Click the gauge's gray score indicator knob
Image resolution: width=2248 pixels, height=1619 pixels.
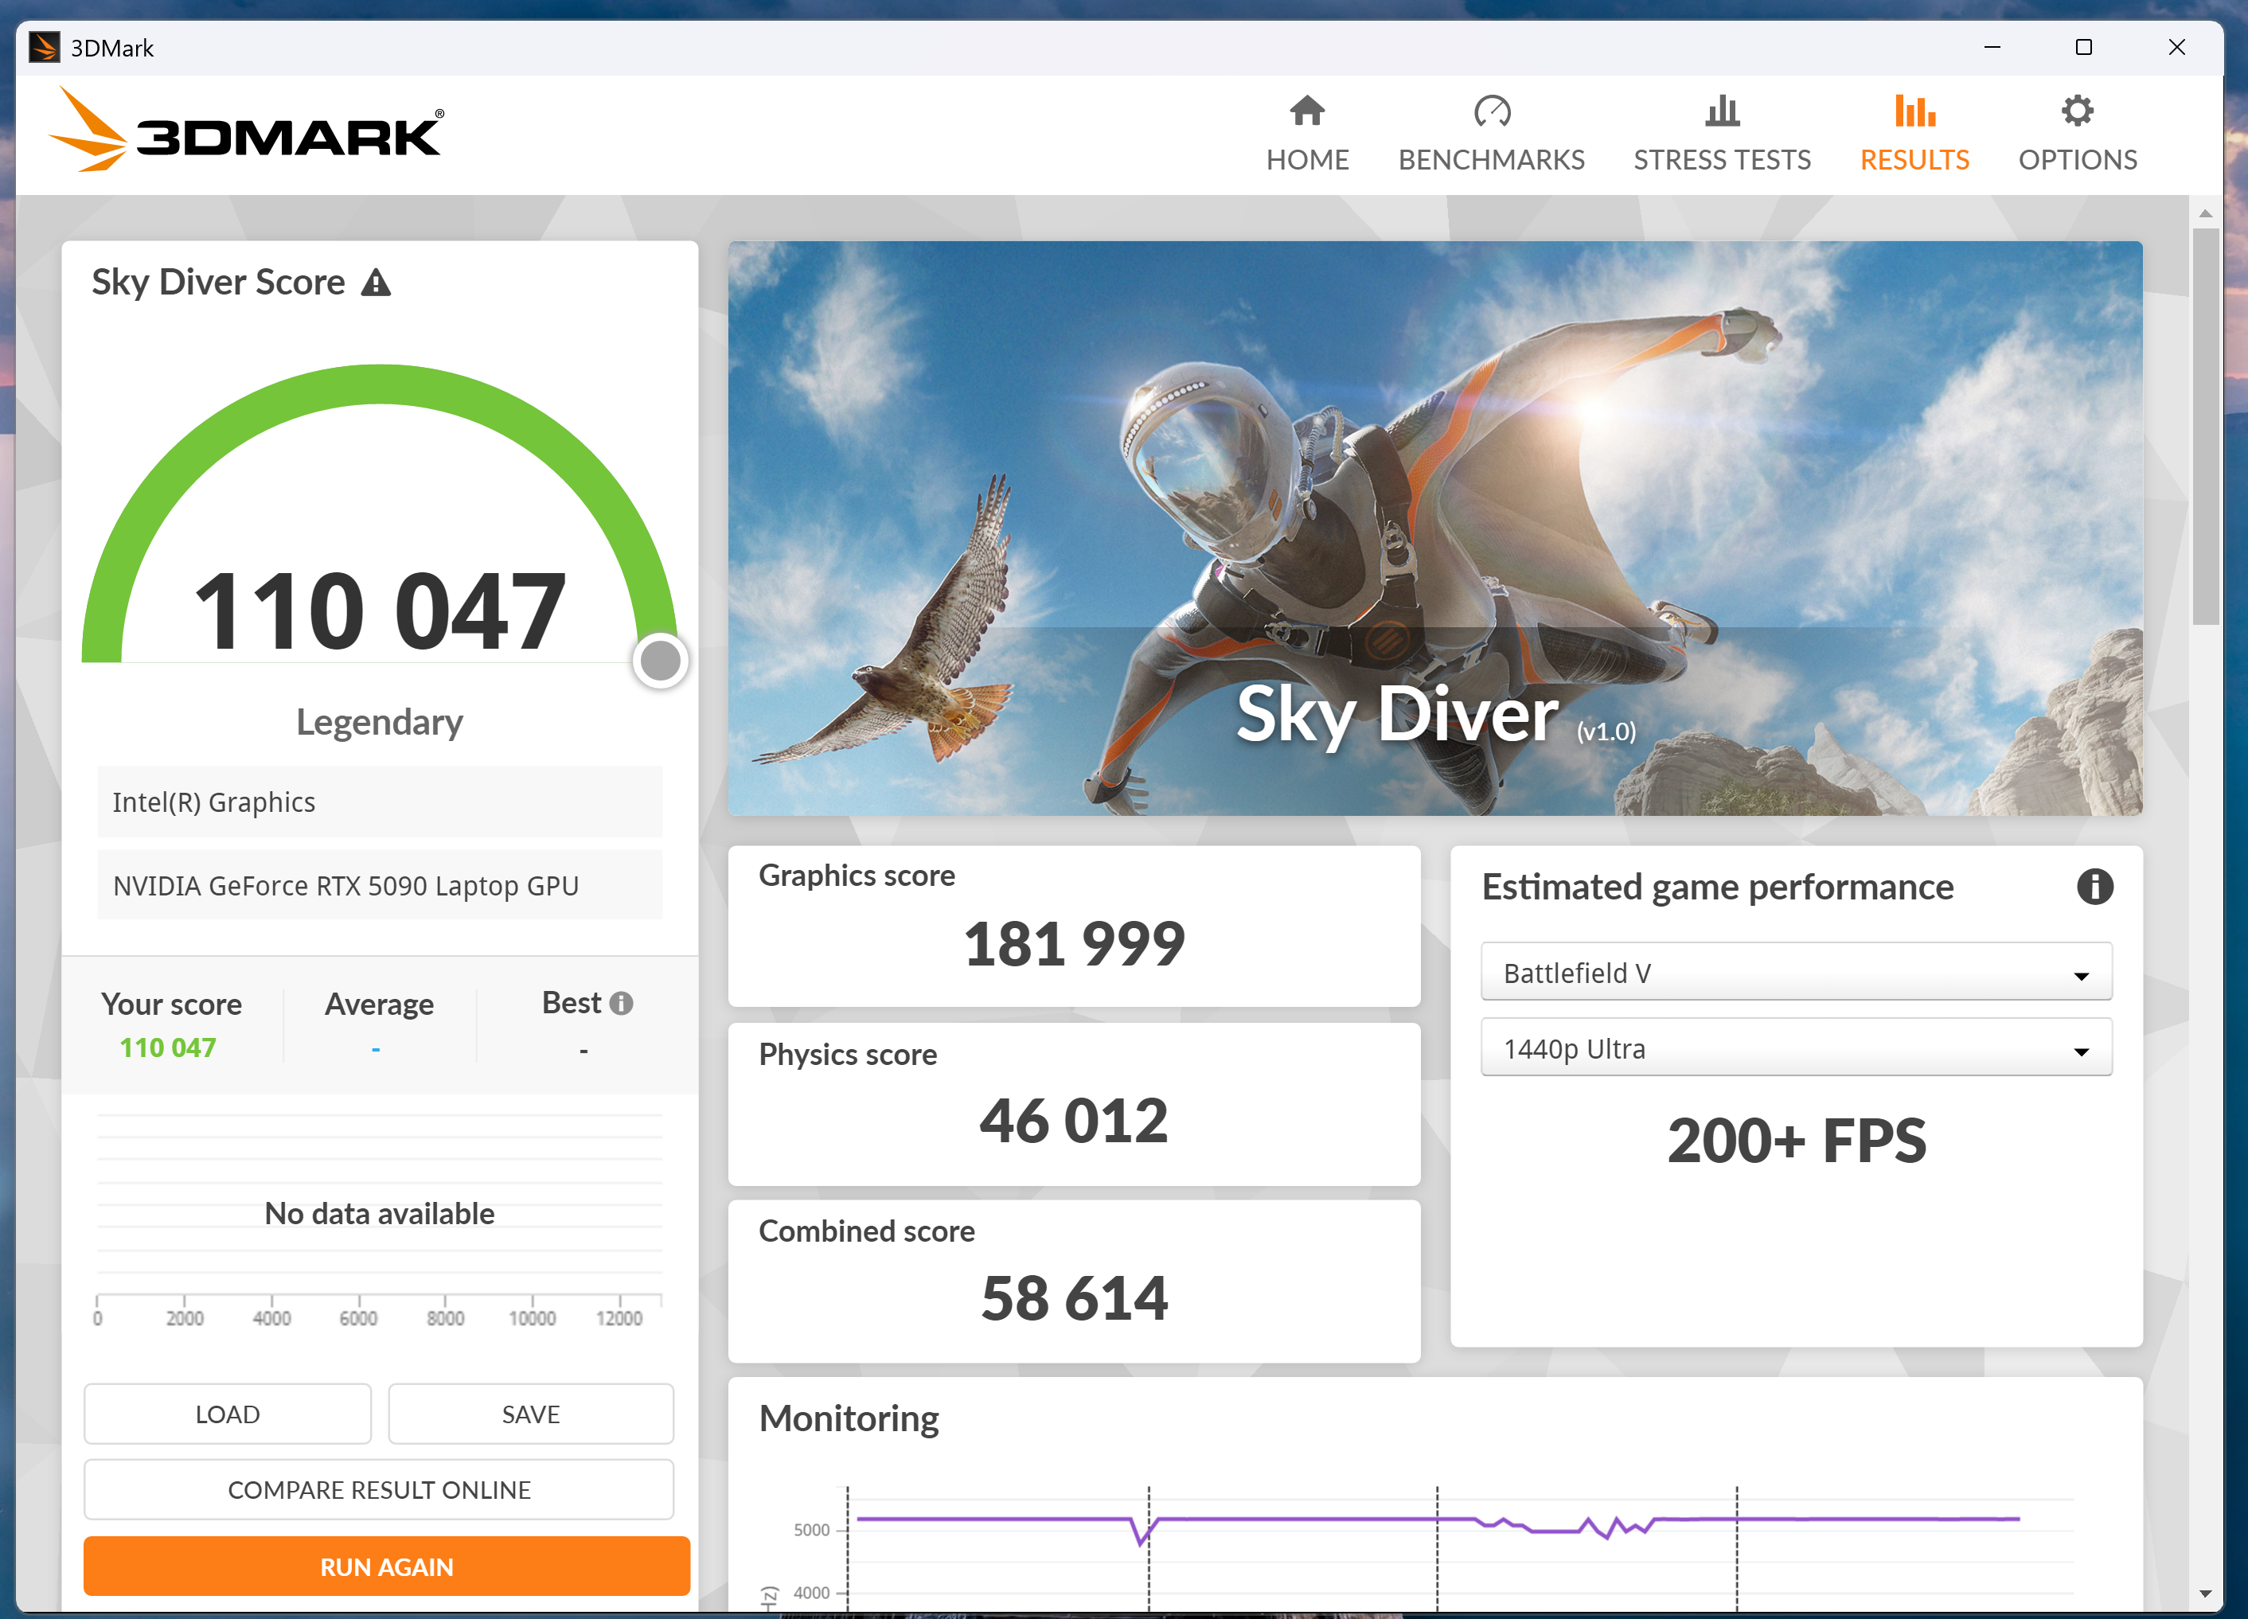[x=660, y=660]
